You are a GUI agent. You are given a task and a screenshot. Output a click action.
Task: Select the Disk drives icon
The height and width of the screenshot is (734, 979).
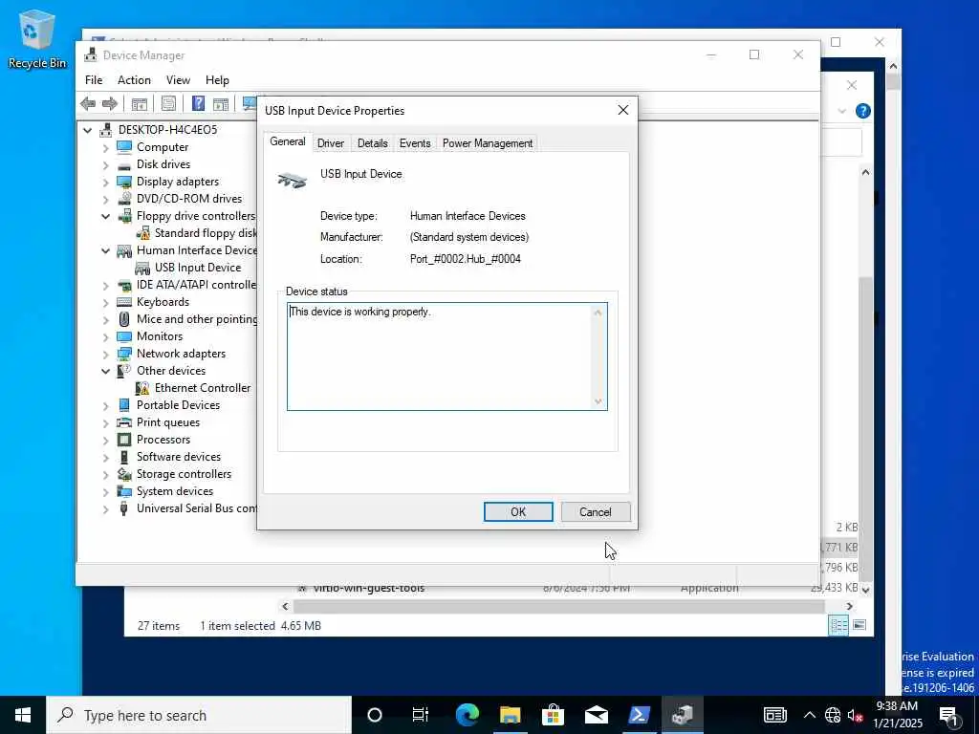coord(124,164)
